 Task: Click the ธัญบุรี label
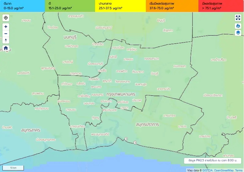(x=161, y=21)
